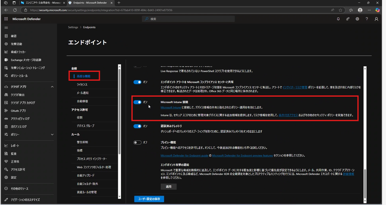Open Defender help via the question mark icon
The width and height of the screenshot is (386, 205).
tap(367, 19)
